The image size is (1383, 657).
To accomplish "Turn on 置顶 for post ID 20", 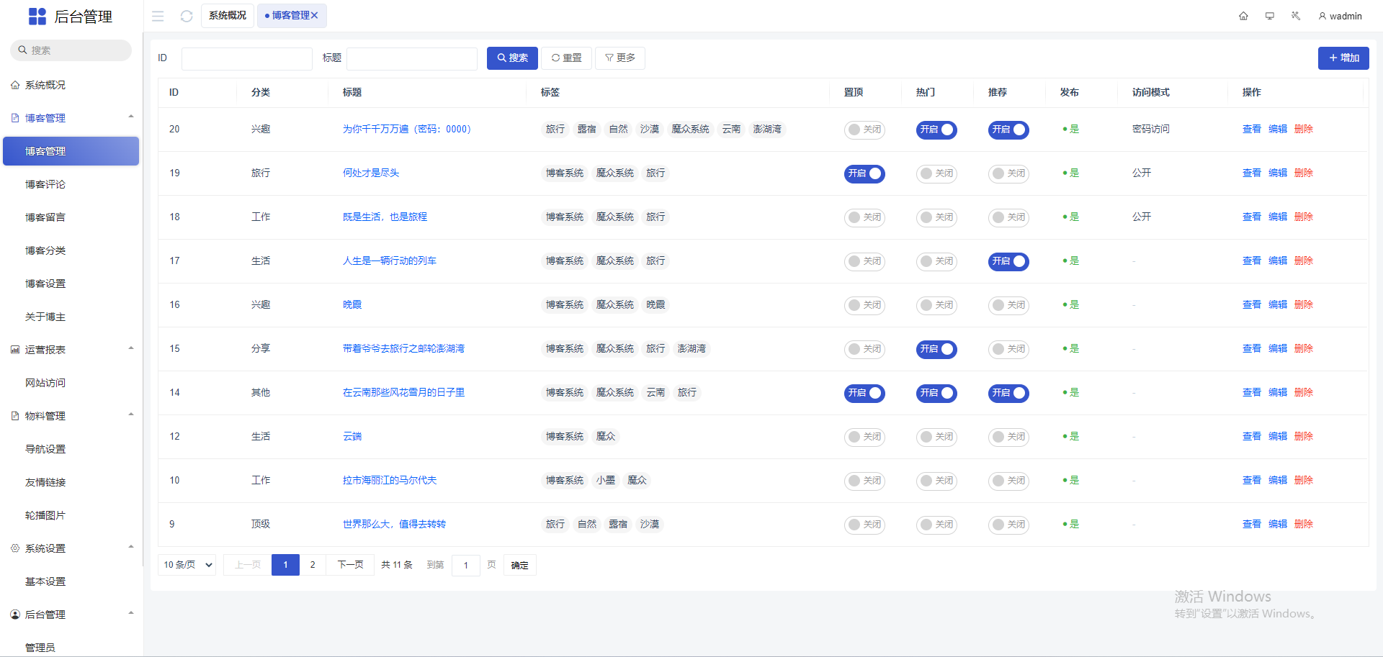I will pyautogui.click(x=864, y=130).
